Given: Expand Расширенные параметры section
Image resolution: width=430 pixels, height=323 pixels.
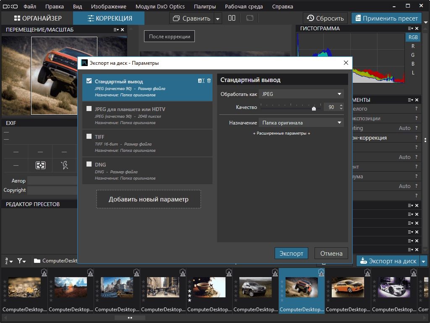Looking at the screenshot, I should [x=281, y=133].
